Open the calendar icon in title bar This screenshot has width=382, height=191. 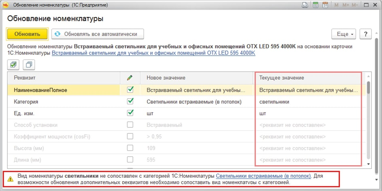(325, 6)
